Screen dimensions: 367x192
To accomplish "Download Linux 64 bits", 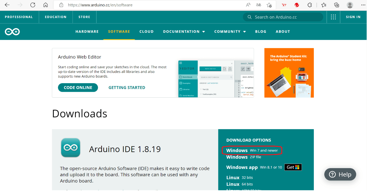I will click(x=240, y=184).
